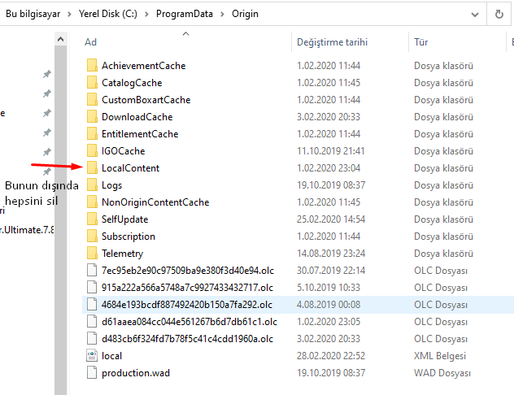514x395 pixels.
Task: Click the navigation pane scroll-up arrow
Action: (x=60, y=40)
